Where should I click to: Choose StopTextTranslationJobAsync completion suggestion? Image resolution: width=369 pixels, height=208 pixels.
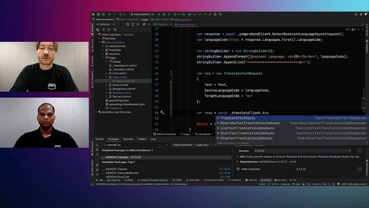click(292, 138)
